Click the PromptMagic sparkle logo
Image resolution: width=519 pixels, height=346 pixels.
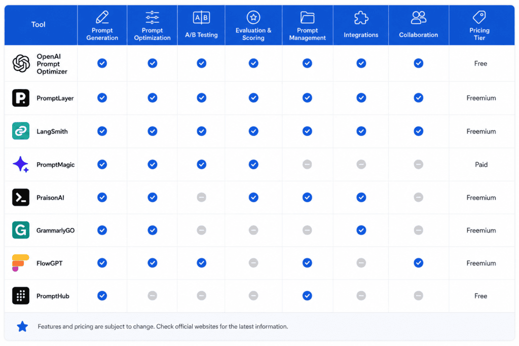click(20, 164)
